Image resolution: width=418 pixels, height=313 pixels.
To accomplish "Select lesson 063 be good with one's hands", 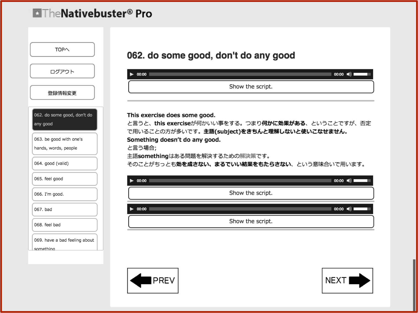I will [x=65, y=144].
